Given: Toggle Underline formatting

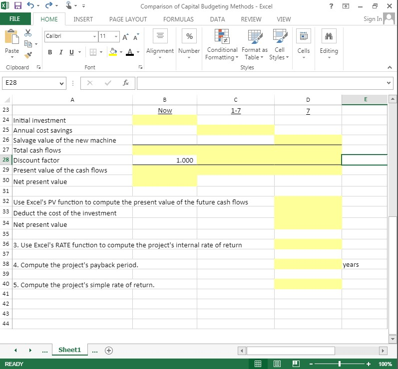Looking at the screenshot, I should (71, 52).
